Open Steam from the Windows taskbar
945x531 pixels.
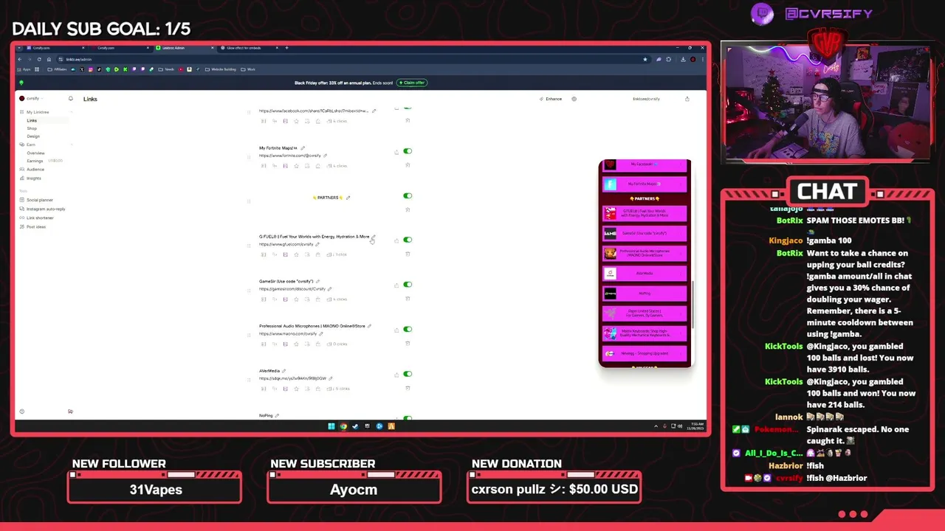tap(355, 426)
